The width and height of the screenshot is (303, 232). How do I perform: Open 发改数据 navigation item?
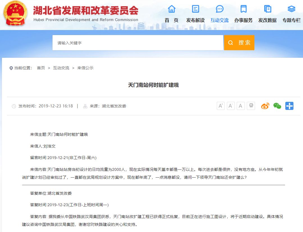(x=267, y=14)
